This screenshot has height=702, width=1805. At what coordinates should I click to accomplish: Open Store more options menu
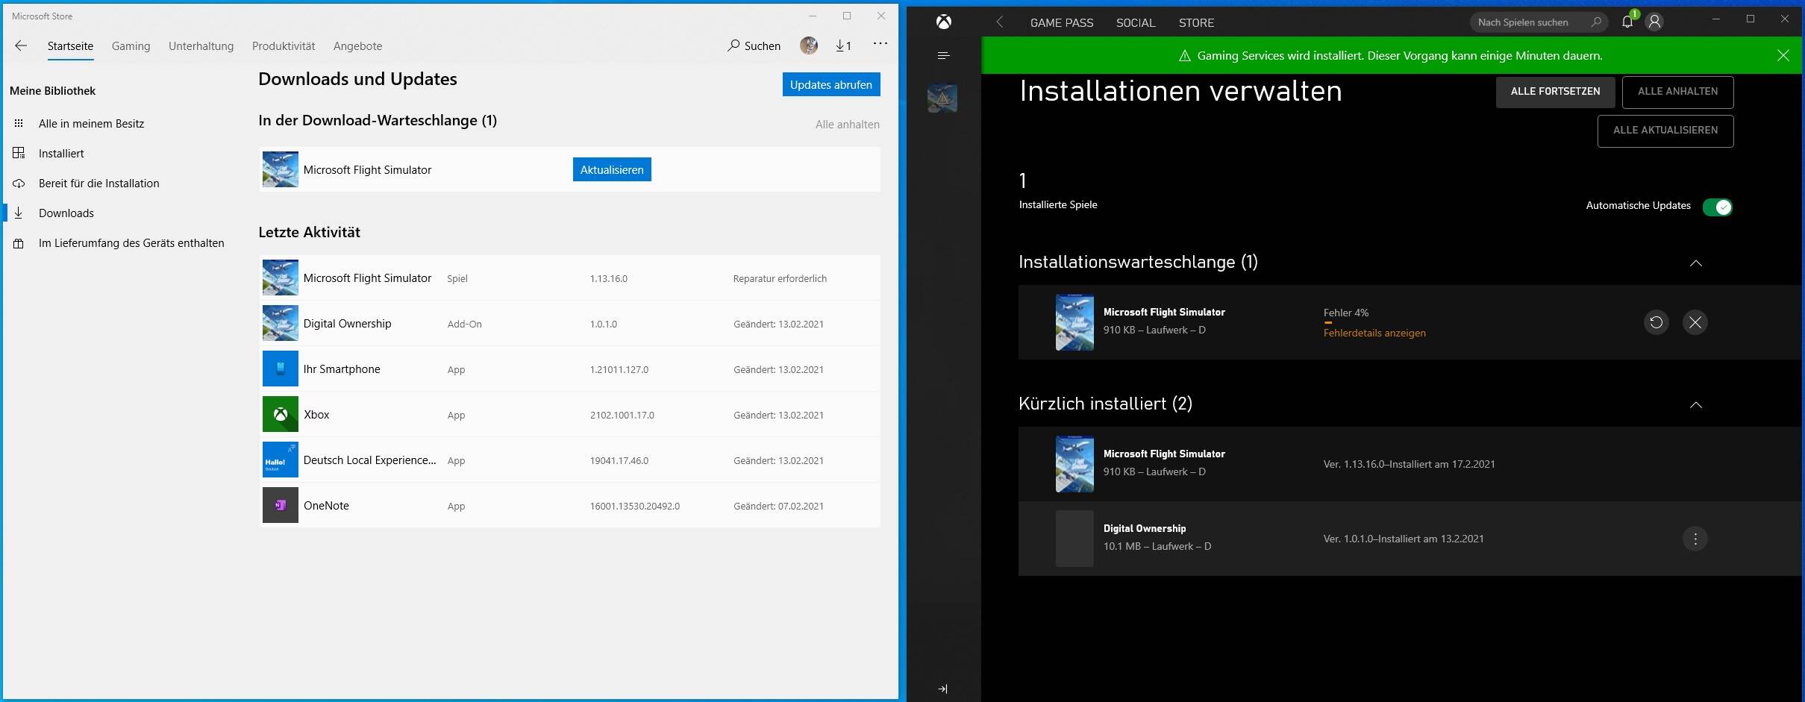tap(880, 44)
